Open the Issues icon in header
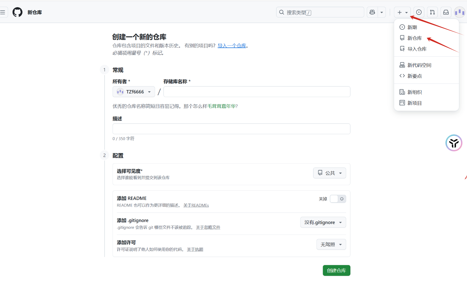Viewport: 467px width, 281px height. (x=419, y=12)
